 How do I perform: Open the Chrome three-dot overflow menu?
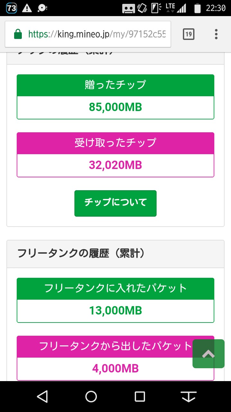[x=216, y=34]
